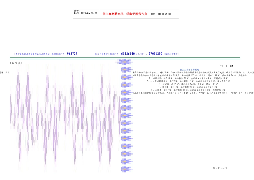The width and height of the screenshot is (254, 180).
Task: Select the hotline number 962727
Action: pyautogui.click(x=72, y=54)
